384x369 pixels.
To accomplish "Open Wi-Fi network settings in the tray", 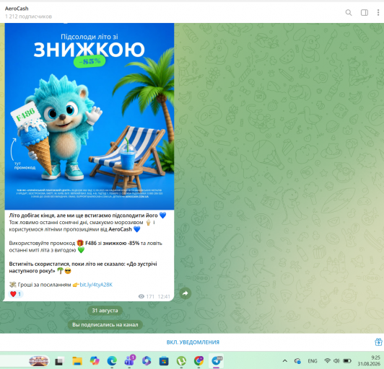I will [x=327, y=360].
